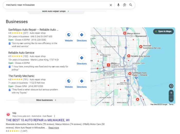Open The Family Mechanic website globe icon
180x134 pixels.
69,81
